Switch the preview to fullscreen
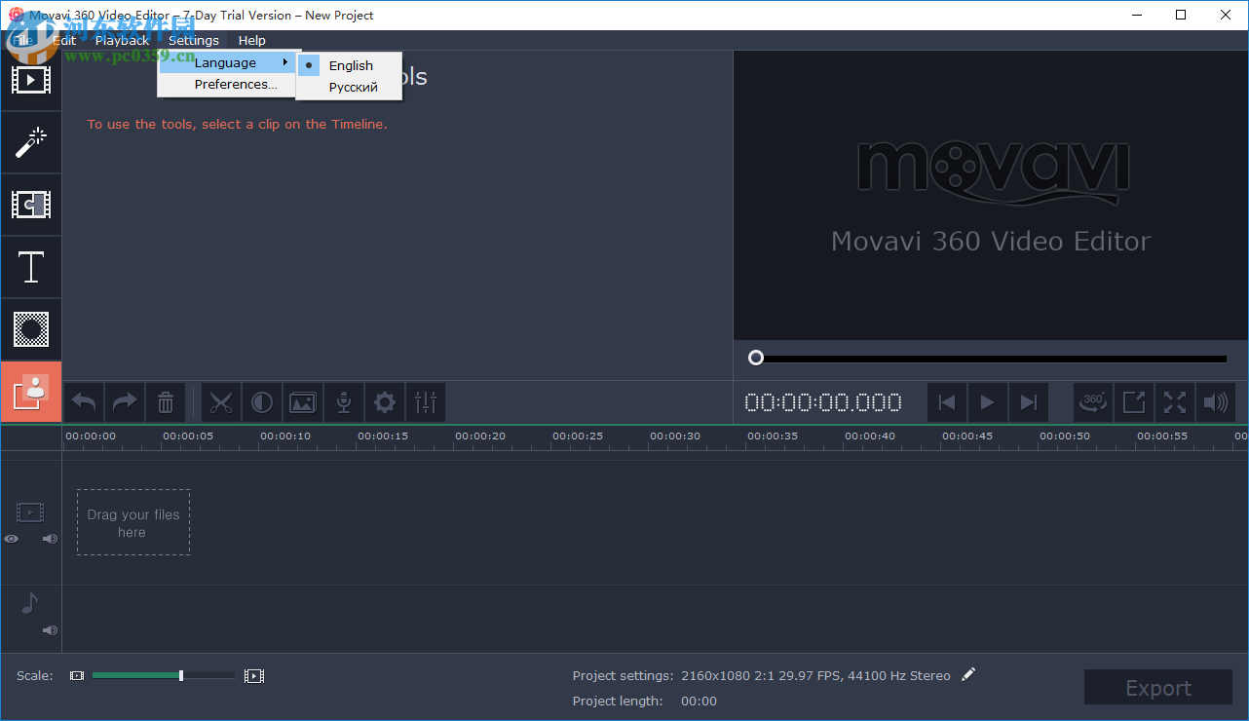The image size is (1249, 721). [1174, 402]
